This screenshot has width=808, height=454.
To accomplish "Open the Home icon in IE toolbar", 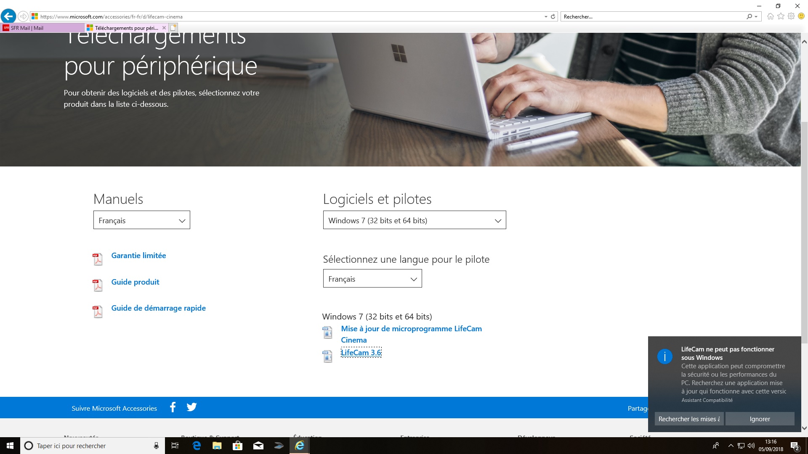I will (770, 16).
